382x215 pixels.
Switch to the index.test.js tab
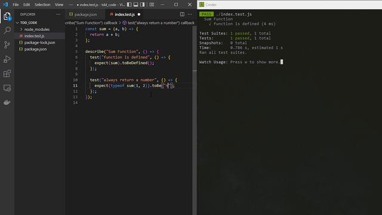[x=125, y=14]
